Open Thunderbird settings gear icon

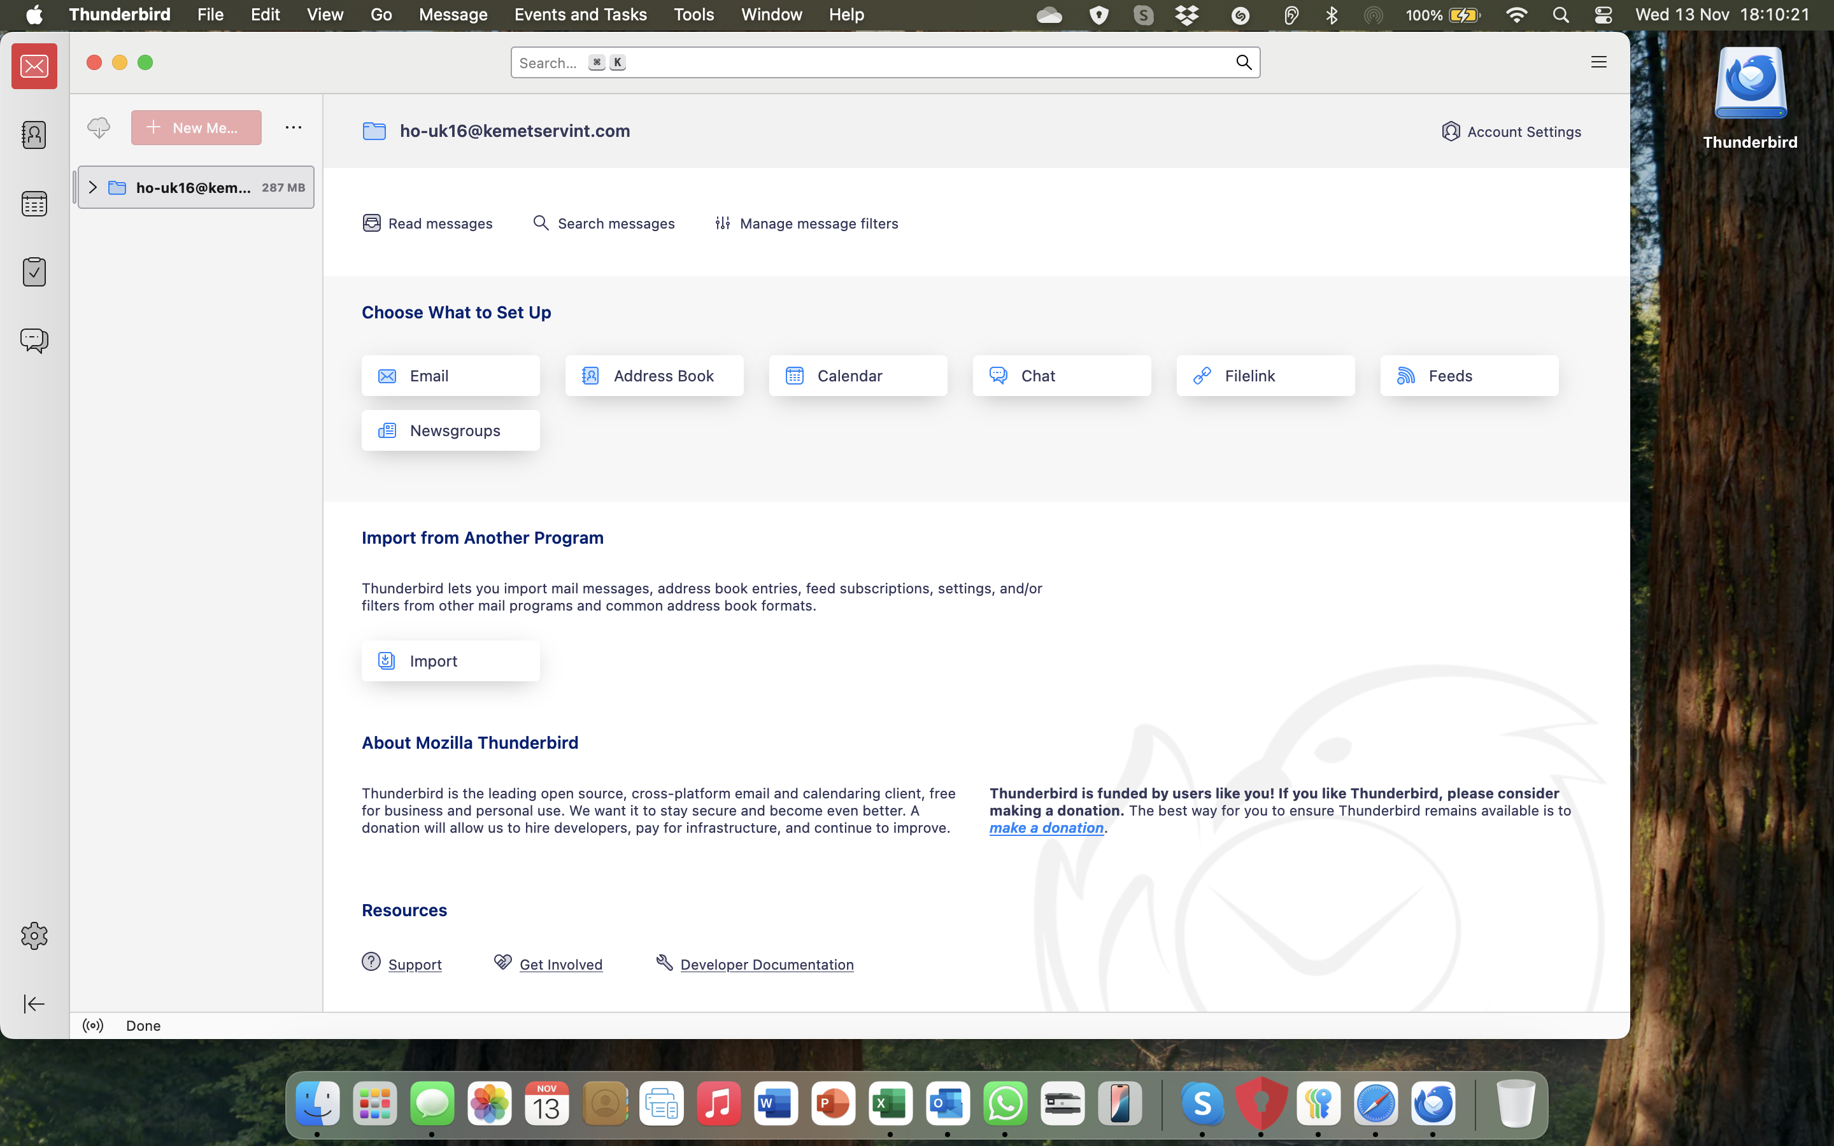(34, 935)
